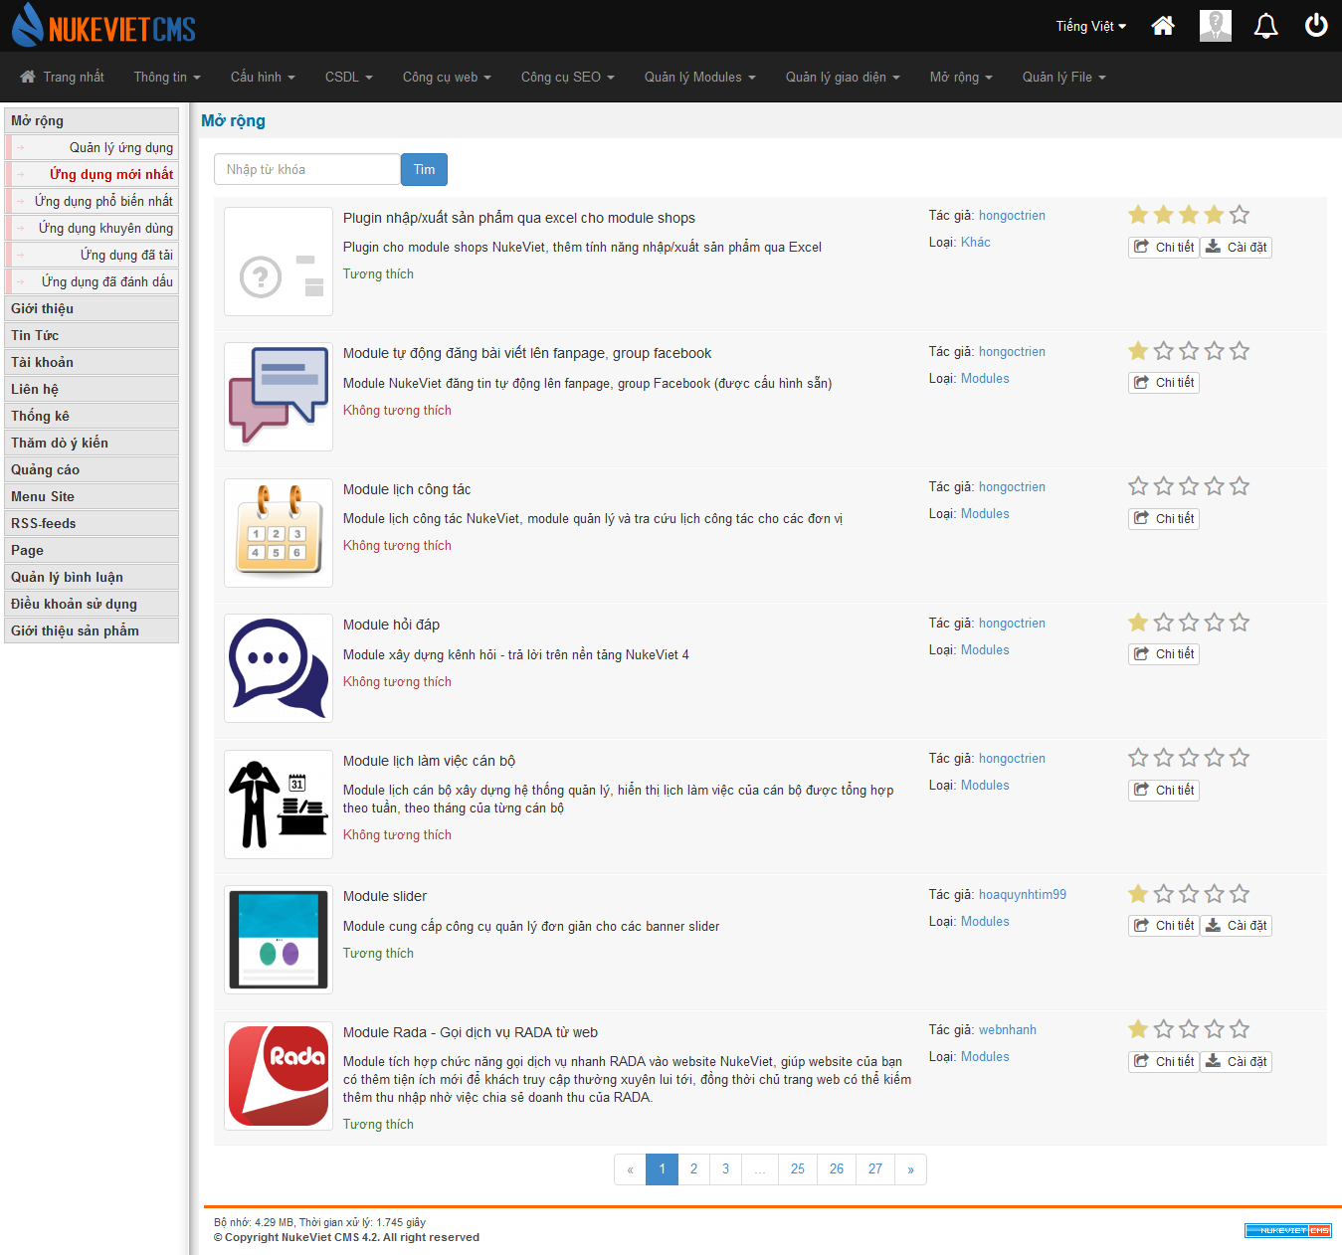Open the home page icon in header
1342x1255 pixels.
pyautogui.click(x=1163, y=26)
